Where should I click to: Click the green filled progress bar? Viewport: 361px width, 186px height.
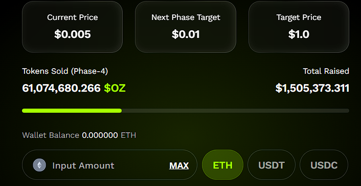coord(72,111)
